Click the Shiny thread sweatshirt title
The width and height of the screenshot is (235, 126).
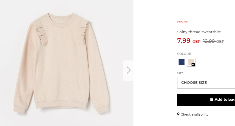click(x=199, y=32)
